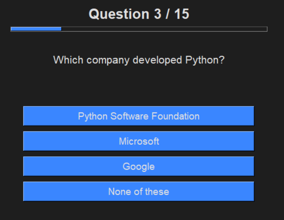Click the number 15 in the heading
284x220 pixels.
pyautogui.click(x=182, y=14)
